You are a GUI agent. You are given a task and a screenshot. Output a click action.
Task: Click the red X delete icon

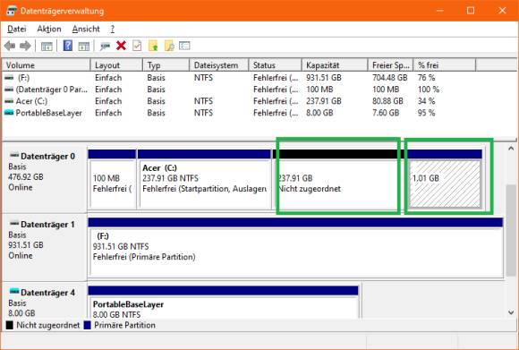point(121,46)
